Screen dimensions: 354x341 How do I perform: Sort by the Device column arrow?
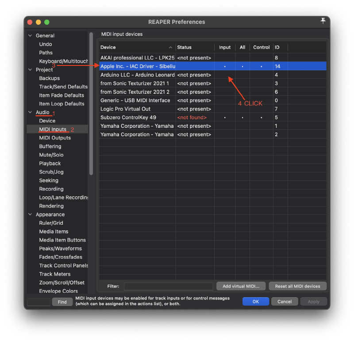[170, 47]
